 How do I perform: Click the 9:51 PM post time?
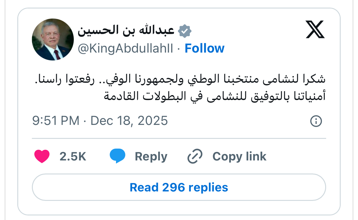point(56,121)
